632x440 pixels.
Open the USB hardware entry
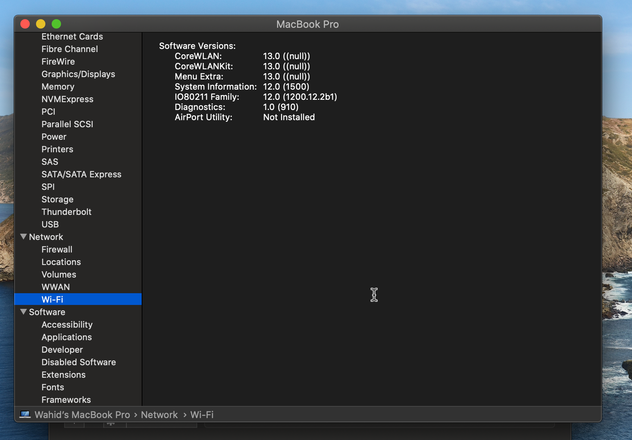tap(50, 224)
